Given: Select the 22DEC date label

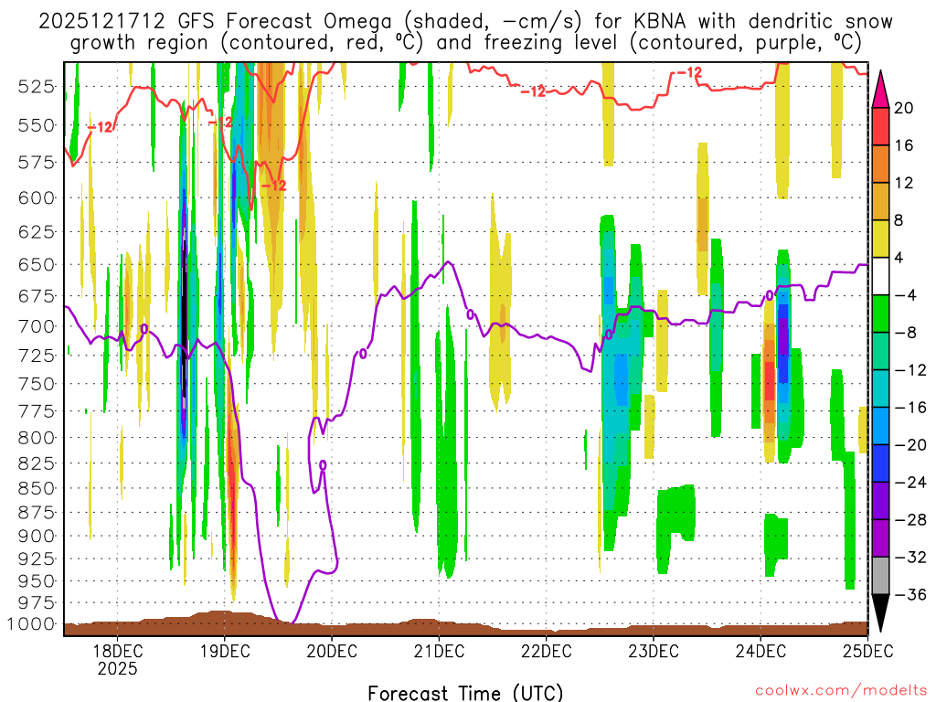Looking at the screenshot, I should tap(547, 650).
